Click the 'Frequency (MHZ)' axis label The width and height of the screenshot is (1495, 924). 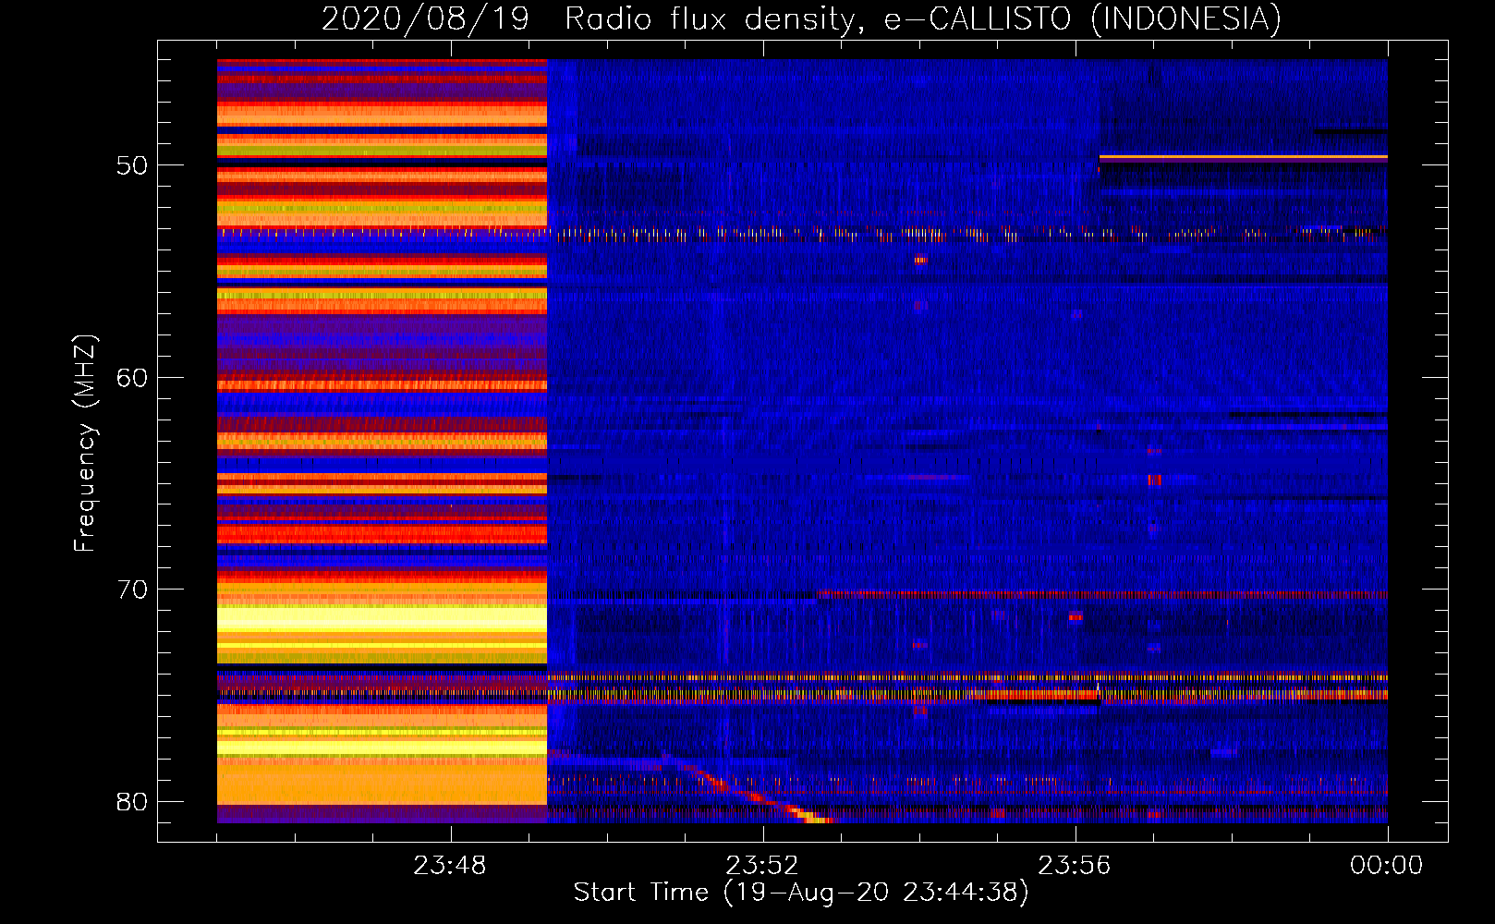coord(84,444)
